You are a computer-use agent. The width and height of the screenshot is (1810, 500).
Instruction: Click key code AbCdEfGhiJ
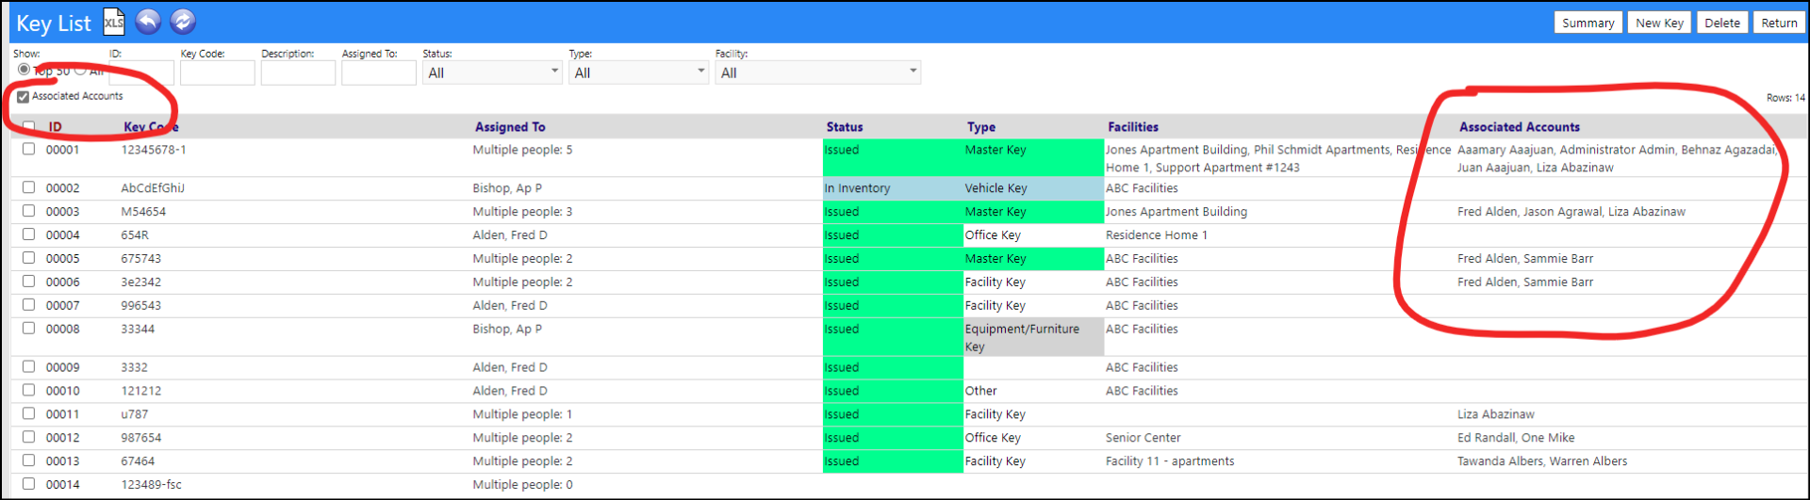click(x=153, y=188)
